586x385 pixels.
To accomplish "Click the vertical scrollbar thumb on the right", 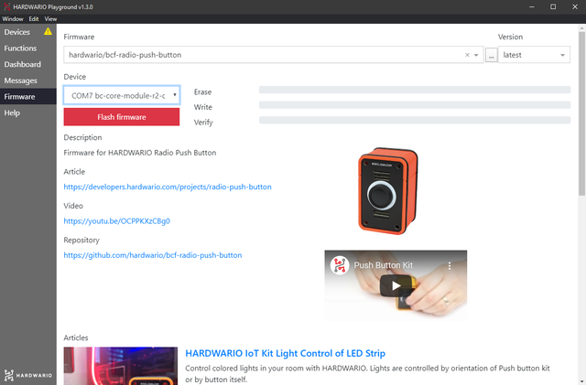I will (581, 110).
